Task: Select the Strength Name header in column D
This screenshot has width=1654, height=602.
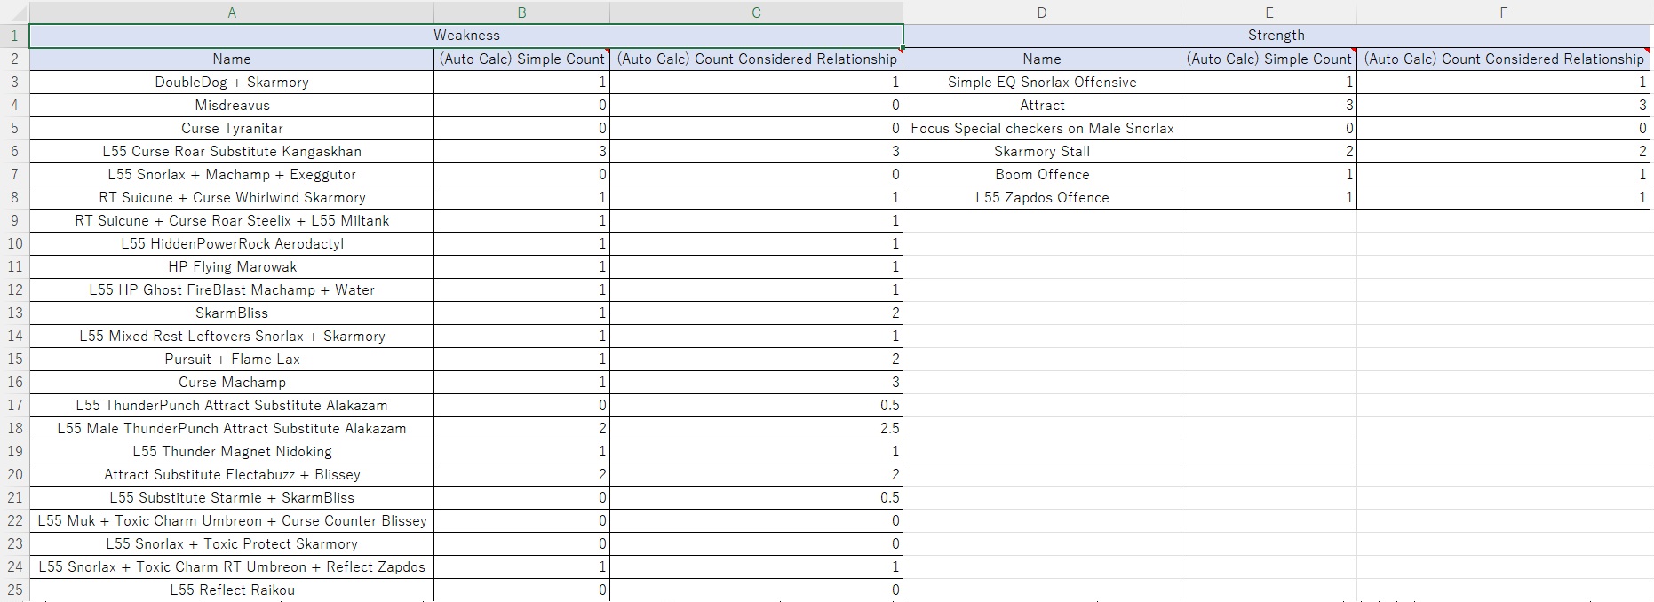Action: (x=1042, y=59)
